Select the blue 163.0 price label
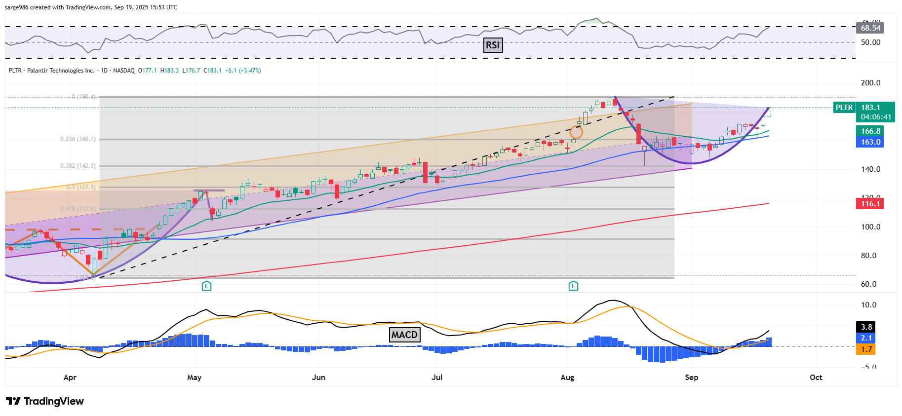902x416 pixels. (x=870, y=142)
